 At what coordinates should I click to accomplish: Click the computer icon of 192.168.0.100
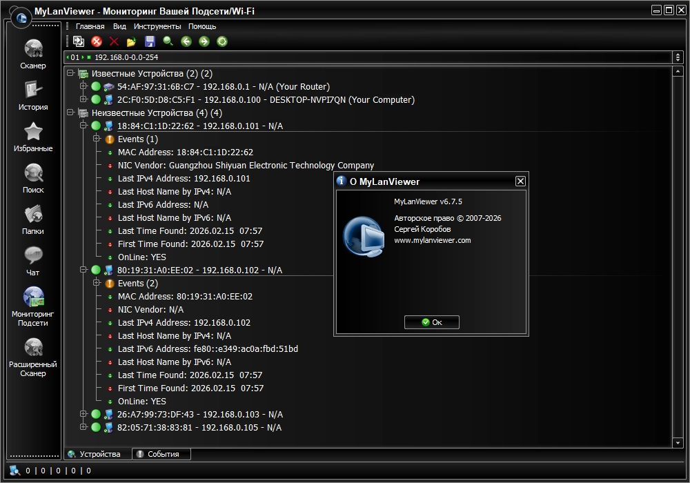click(x=108, y=100)
